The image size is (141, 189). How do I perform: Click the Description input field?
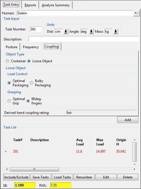click(84, 39)
